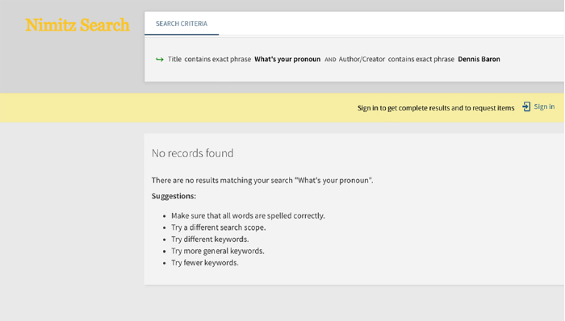This screenshot has width=565, height=321.
Task: Click "Sign in to get complete results" message
Action: click(x=436, y=108)
